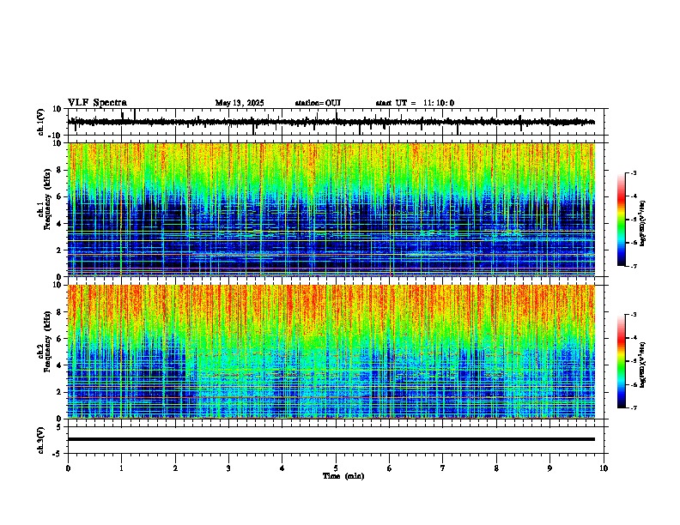
Task: Click the "8" tick on the time axis
Action: (x=496, y=468)
